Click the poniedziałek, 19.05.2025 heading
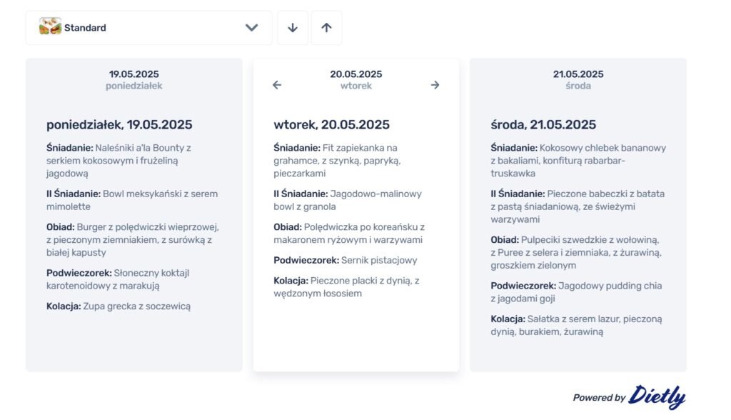 (119, 124)
